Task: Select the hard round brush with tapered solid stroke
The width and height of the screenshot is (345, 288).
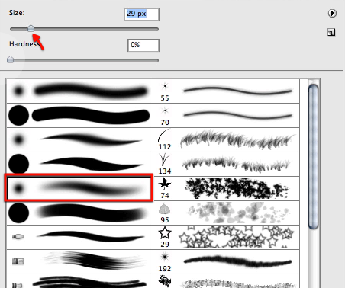Action: pyautogui.click(x=79, y=165)
